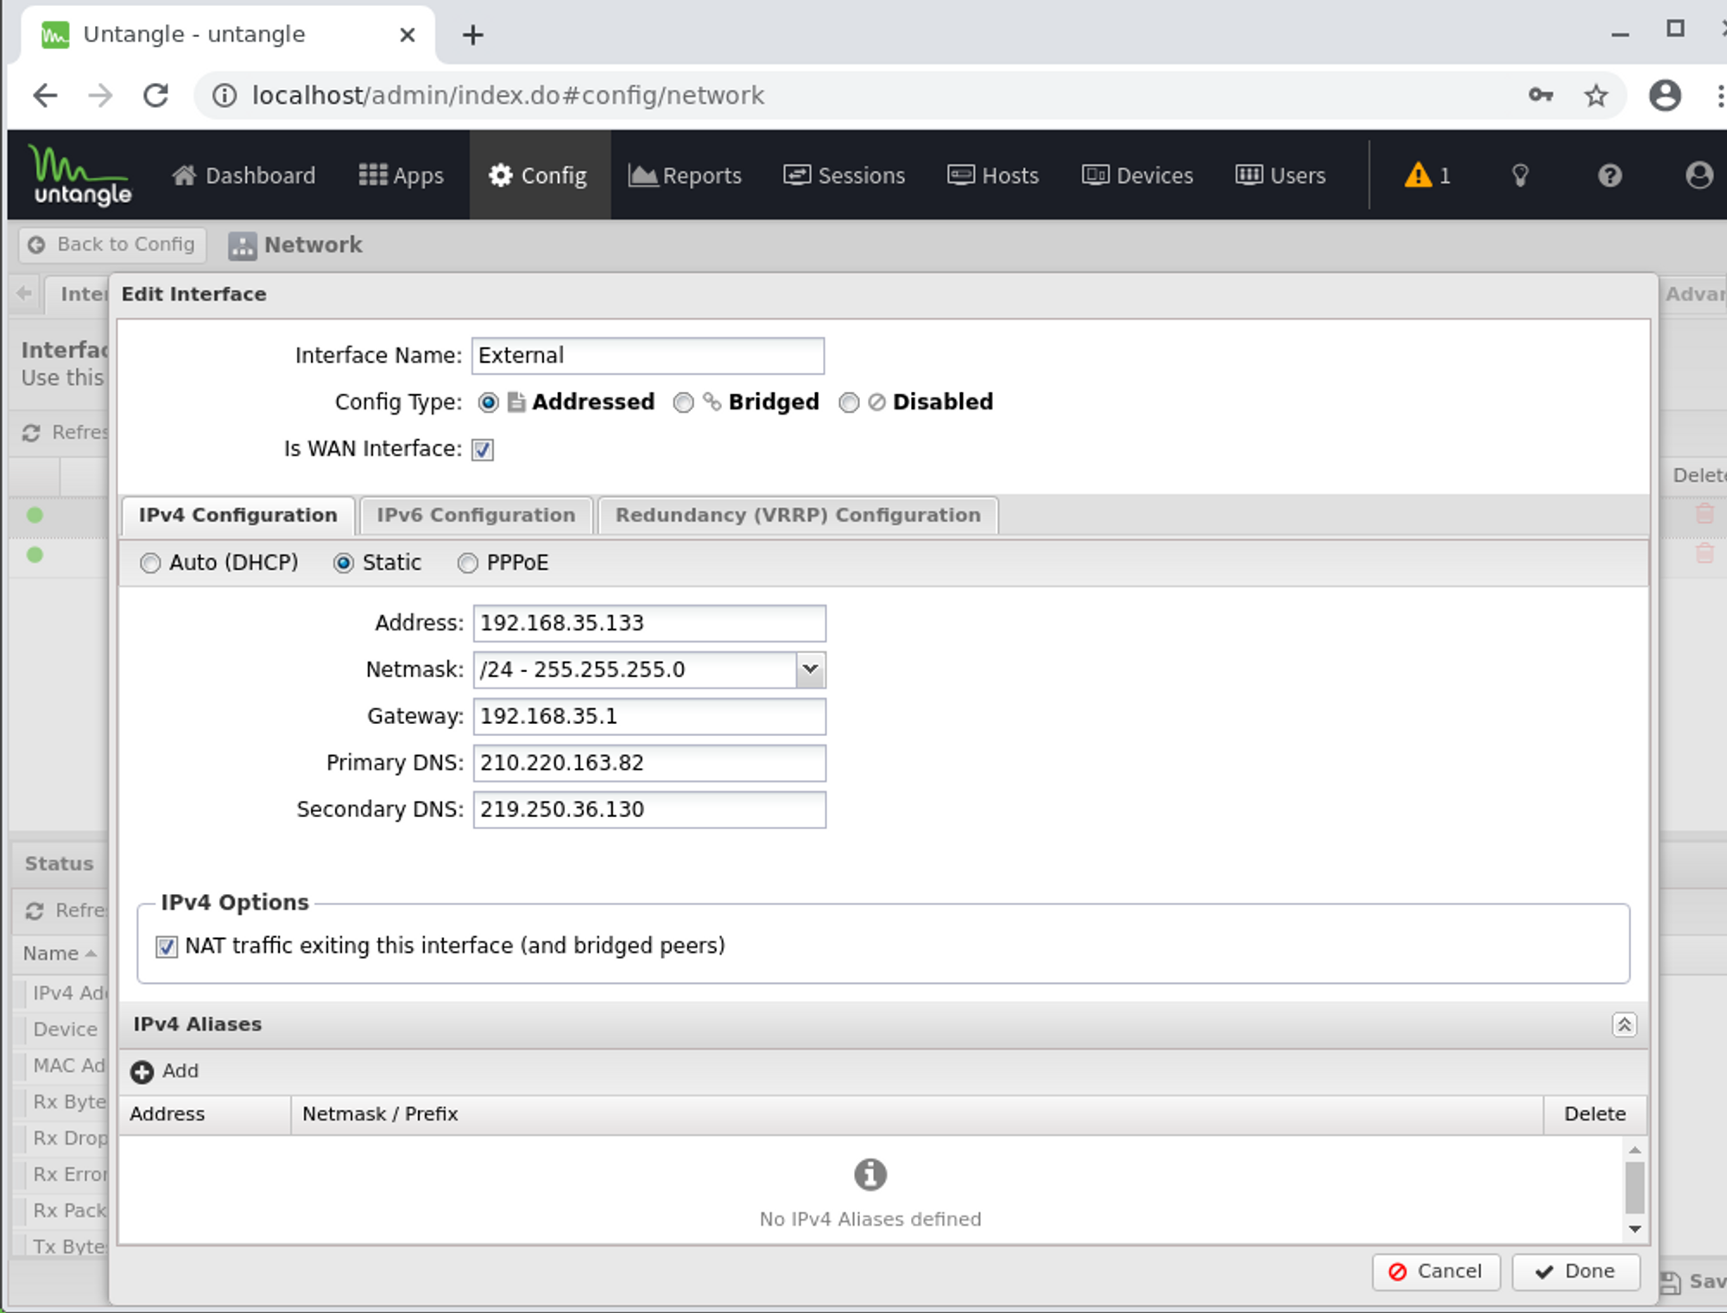Click the Add alias plus icon
The height and width of the screenshot is (1313, 1727).
tap(142, 1072)
